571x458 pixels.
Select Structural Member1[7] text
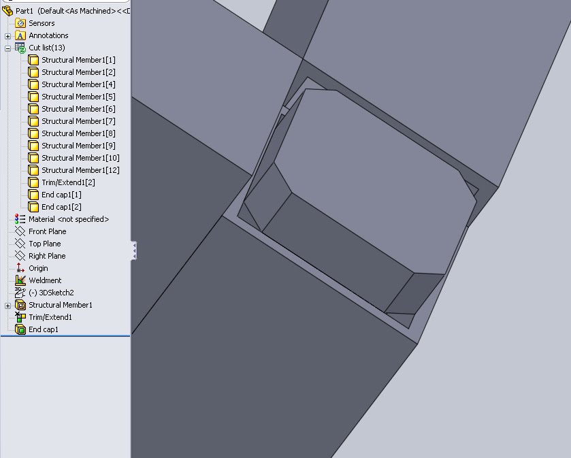78,121
